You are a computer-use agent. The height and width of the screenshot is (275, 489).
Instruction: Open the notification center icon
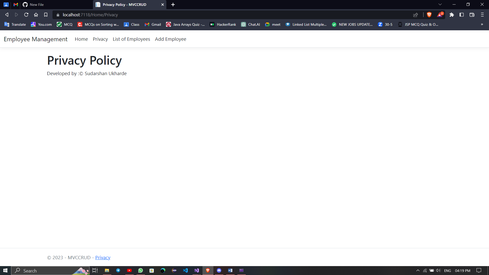tap(479, 270)
